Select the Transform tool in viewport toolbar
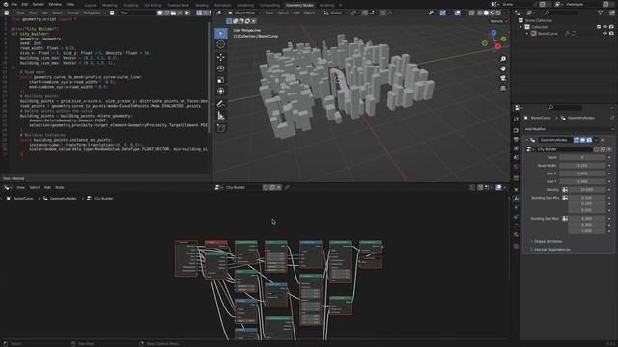The image size is (618, 347). point(221,92)
